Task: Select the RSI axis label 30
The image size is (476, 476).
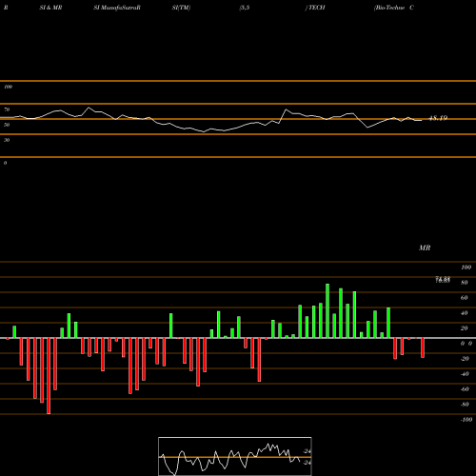Action: coord(7,140)
